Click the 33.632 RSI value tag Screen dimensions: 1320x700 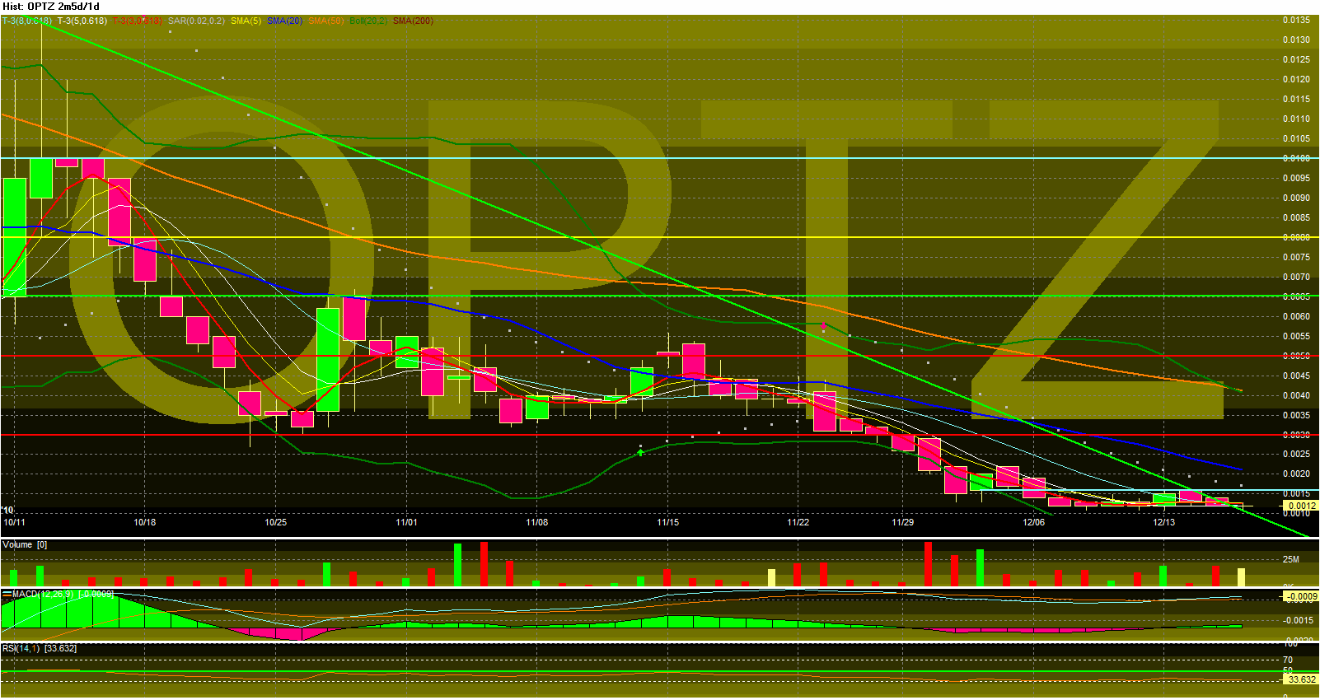pyautogui.click(x=1301, y=679)
